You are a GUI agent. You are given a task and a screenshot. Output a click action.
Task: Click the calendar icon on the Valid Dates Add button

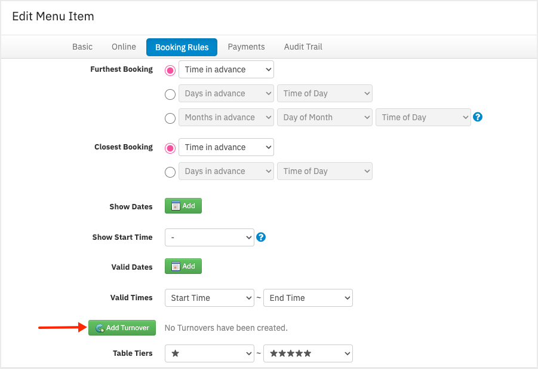pos(176,266)
